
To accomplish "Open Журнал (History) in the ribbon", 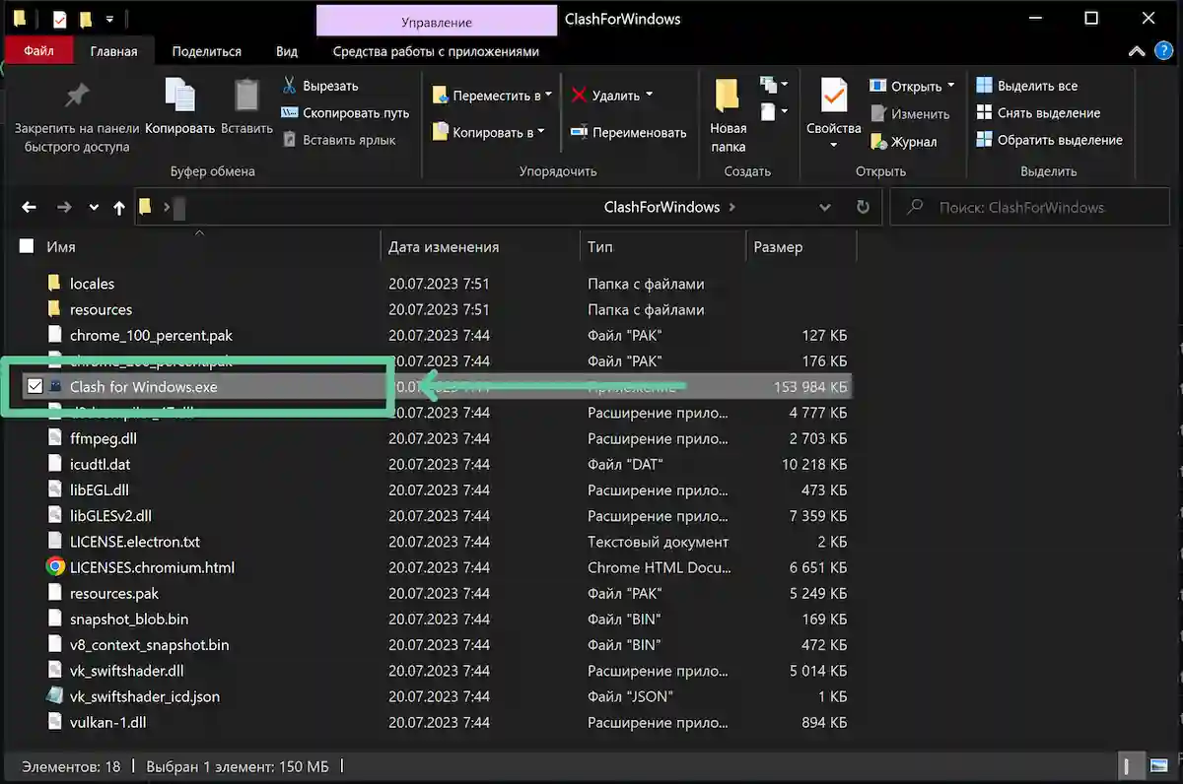I will click(x=904, y=142).
